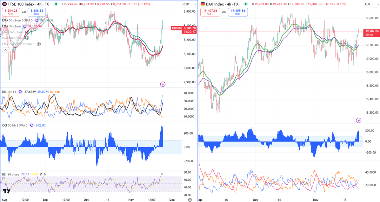Screen dimensions: 380x202
Task: Select the RSI 14 close indicator legend
Action: point(11,174)
